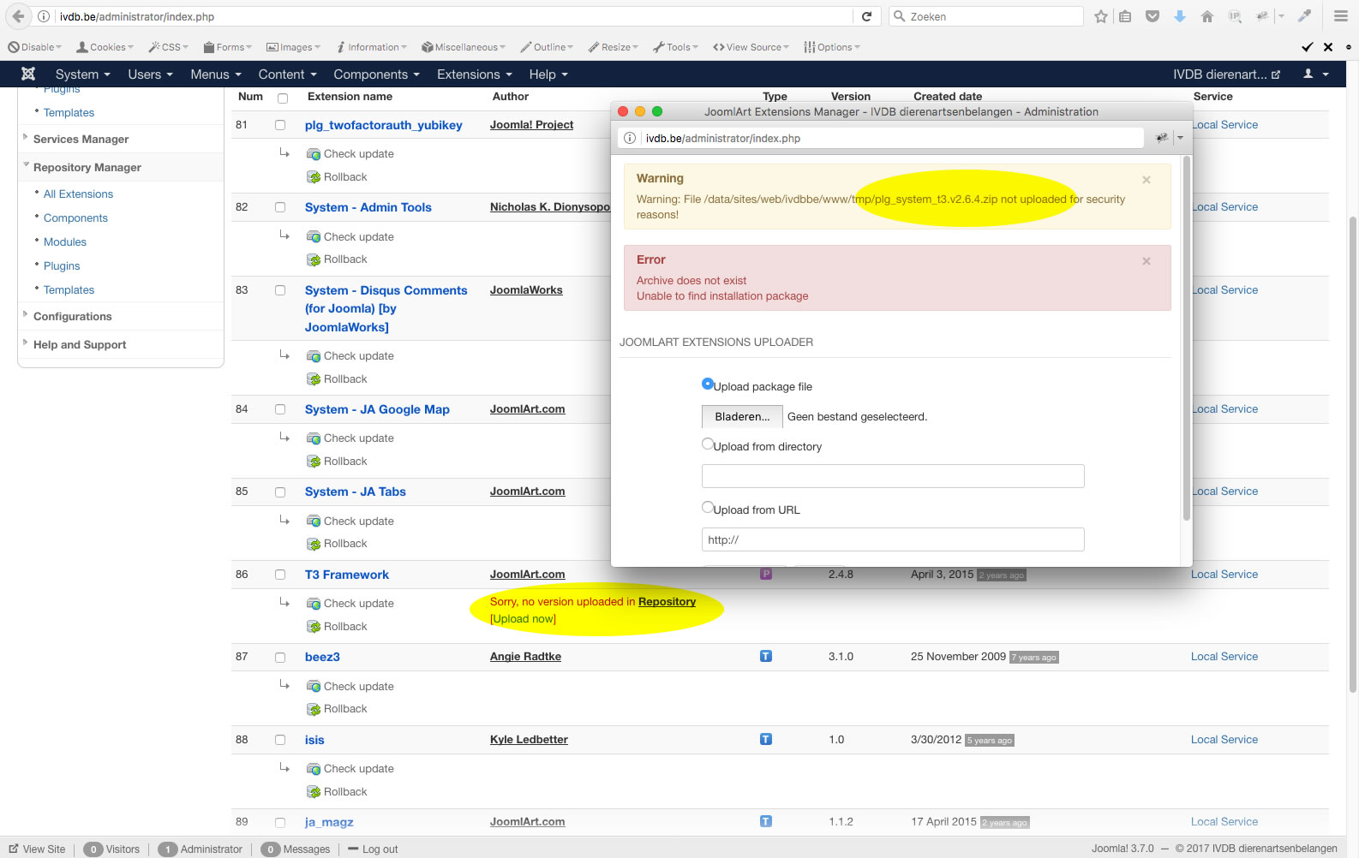The width and height of the screenshot is (1359, 858).
Task: Click the http:// URL input field
Action: pos(892,539)
